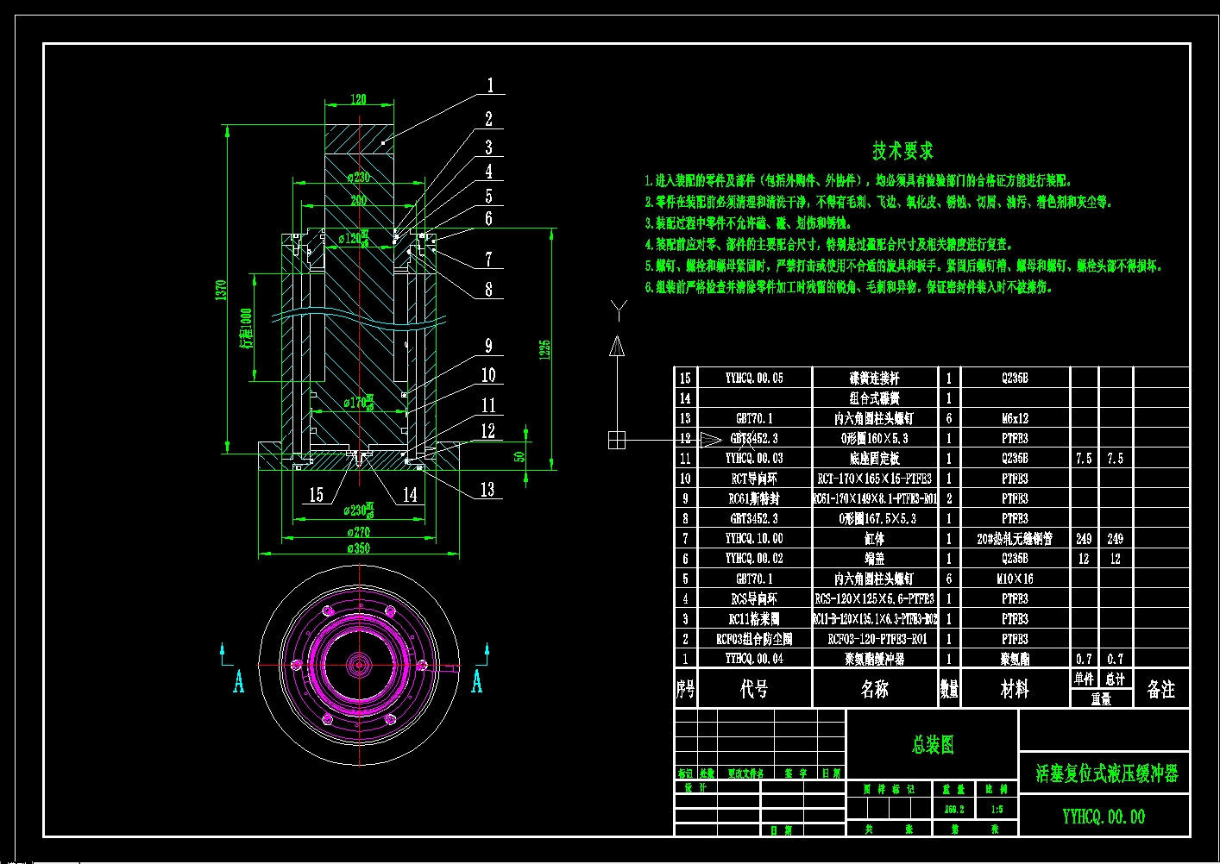Click the 名称 column header
Viewport: 1220px width, 864px height.
pos(874,689)
